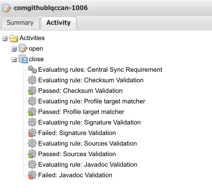Click the close activity save icon

pos(23,59)
